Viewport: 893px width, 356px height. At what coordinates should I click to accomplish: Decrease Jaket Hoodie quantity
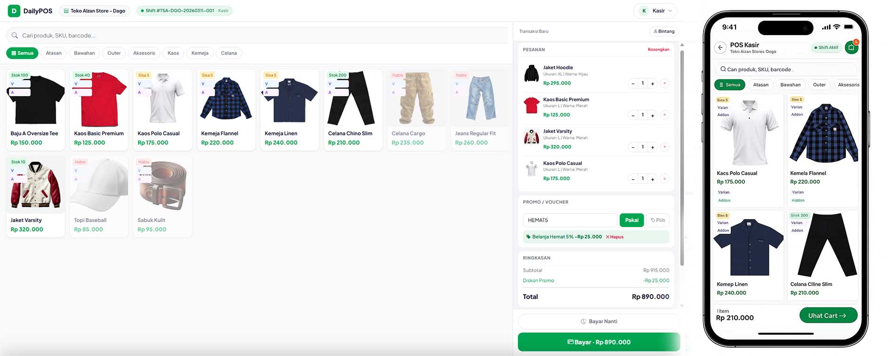point(633,83)
